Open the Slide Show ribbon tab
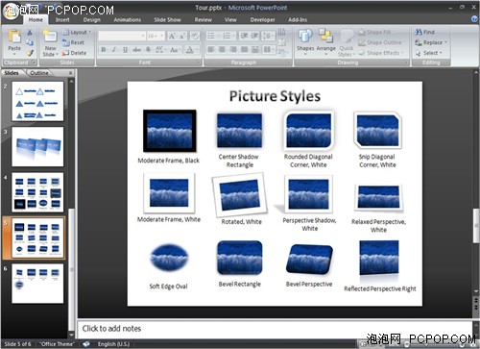 167,20
